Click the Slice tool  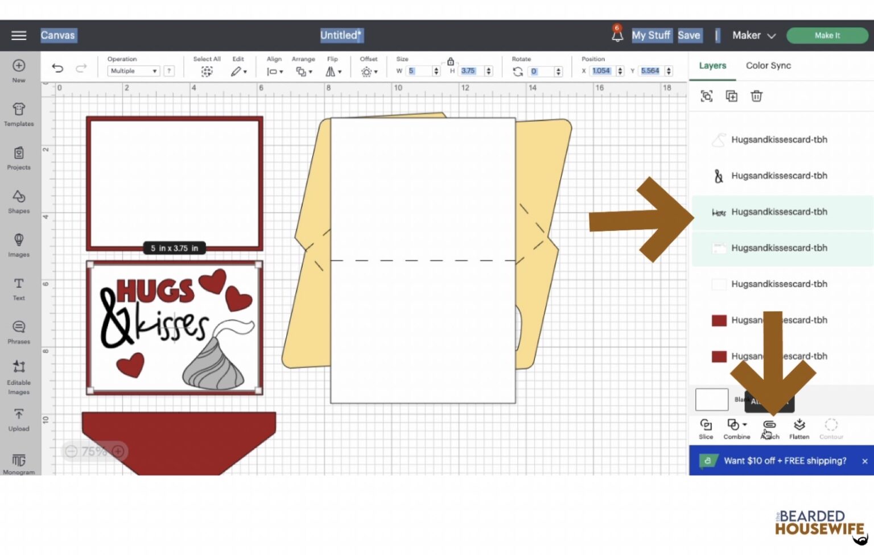point(706,429)
